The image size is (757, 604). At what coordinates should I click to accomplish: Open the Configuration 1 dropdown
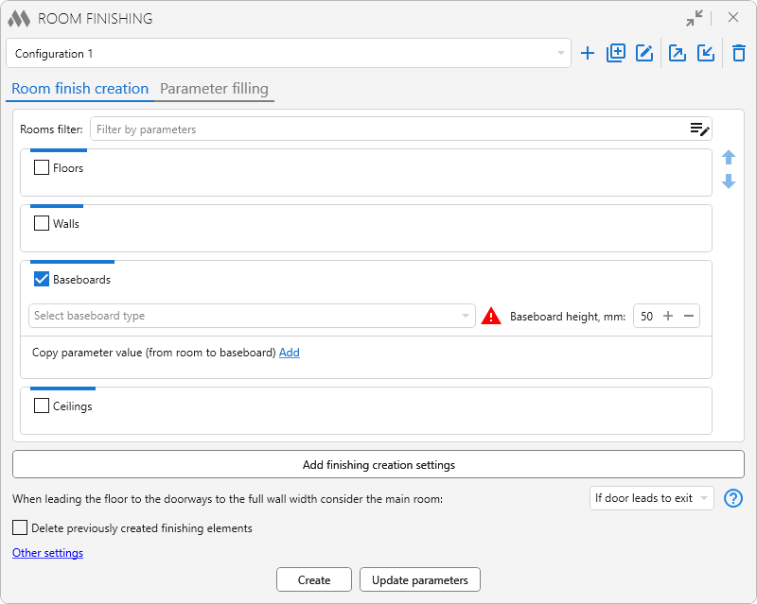(289, 54)
